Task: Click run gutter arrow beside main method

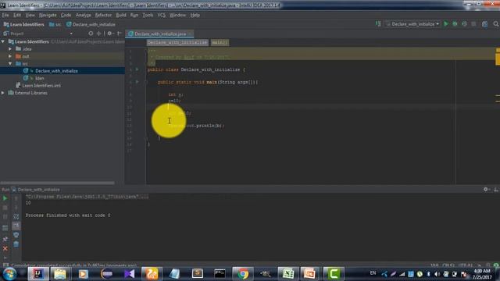Action: tap(137, 81)
